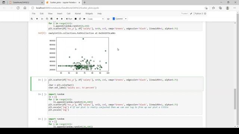Go to browser home page
Image resolution: width=239 pixels, height=134 pixels.
[25, 8]
